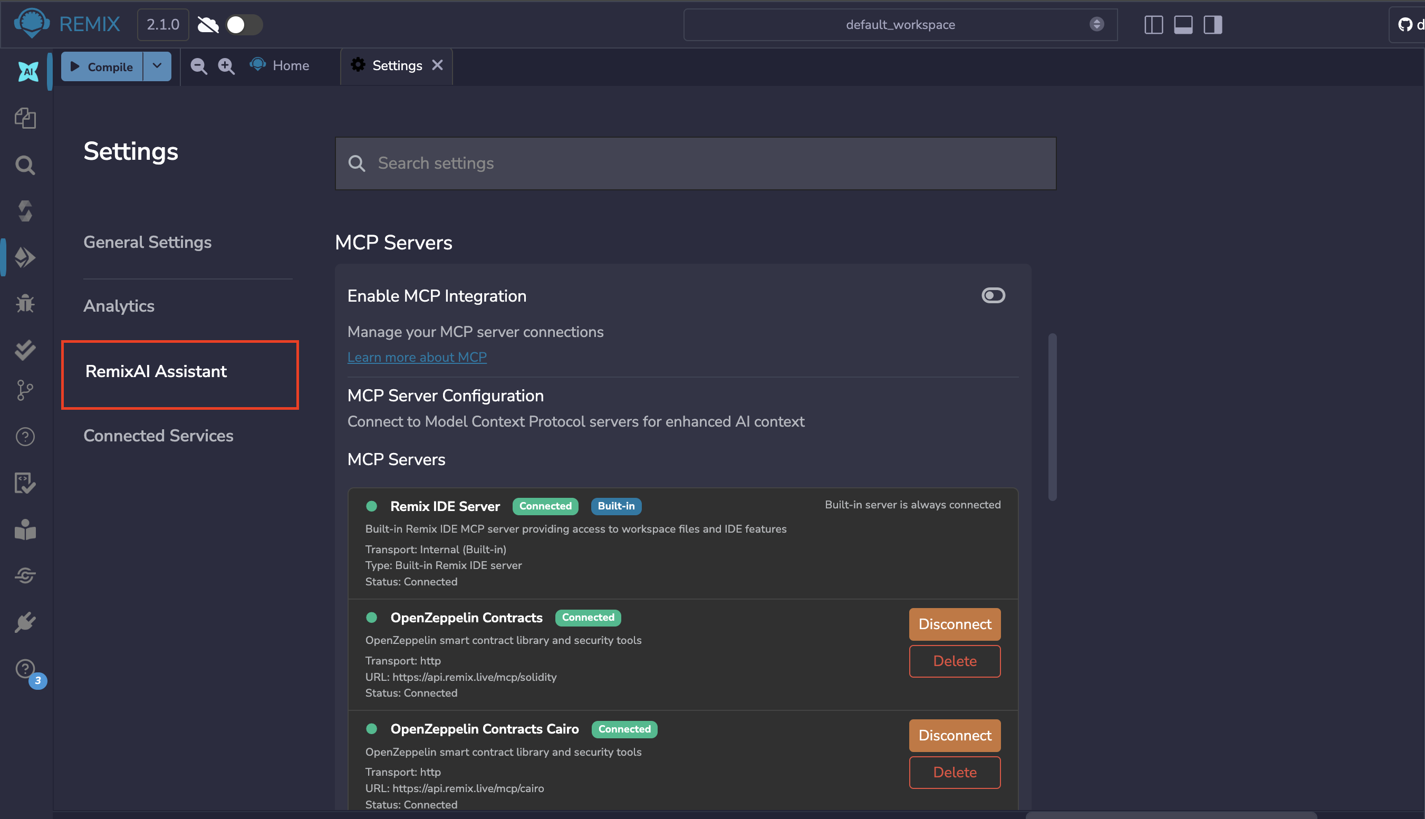The width and height of the screenshot is (1425, 819).
Task: Click the crossed-out cloud icon
Action: (208, 25)
